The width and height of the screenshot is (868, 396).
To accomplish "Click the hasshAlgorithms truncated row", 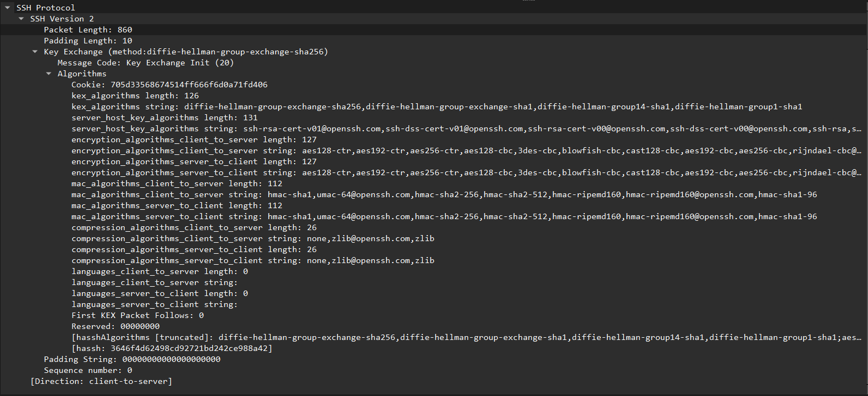I will (x=466, y=337).
